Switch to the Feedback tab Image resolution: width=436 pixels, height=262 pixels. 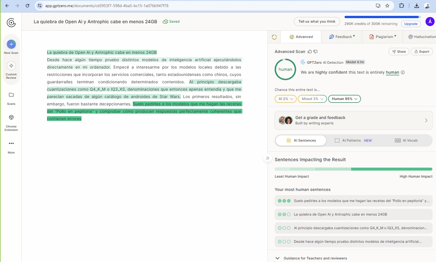coord(342,37)
